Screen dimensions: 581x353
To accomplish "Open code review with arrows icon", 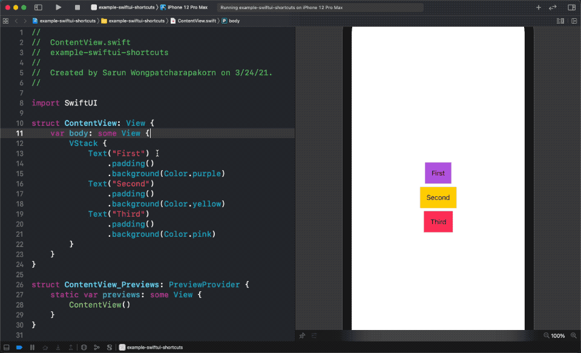I will point(553,7).
